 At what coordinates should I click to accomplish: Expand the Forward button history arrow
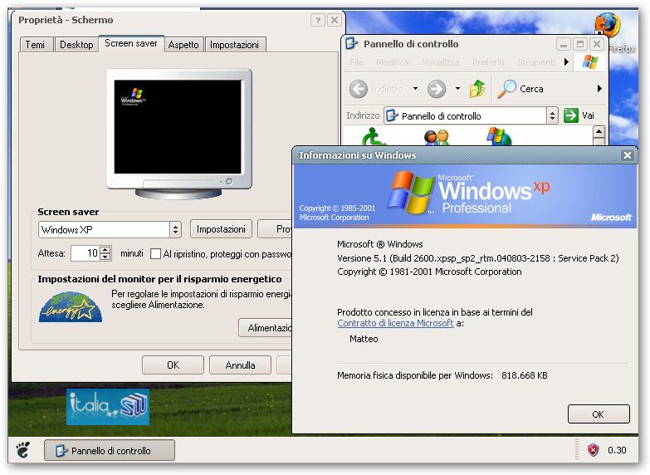[x=457, y=88]
